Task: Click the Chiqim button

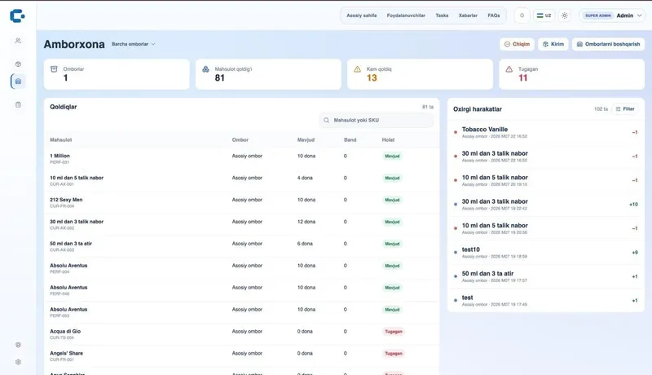Action: (517, 44)
